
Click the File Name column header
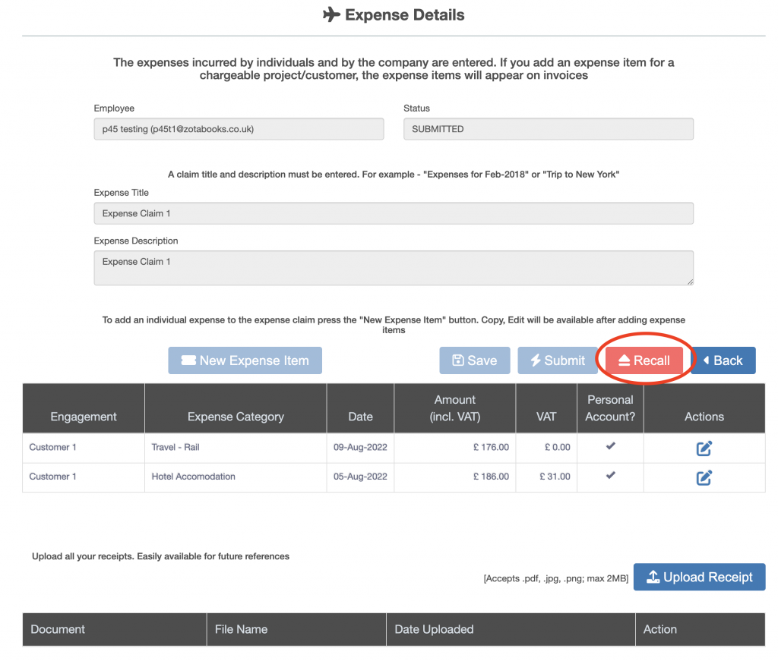coord(242,629)
